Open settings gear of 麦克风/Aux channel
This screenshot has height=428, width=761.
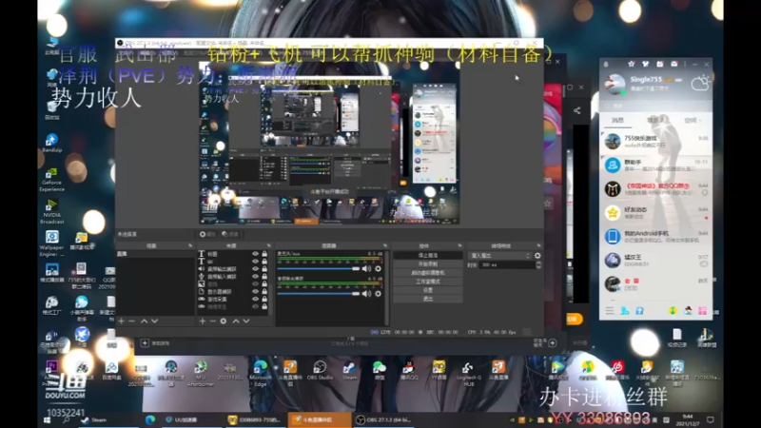point(378,269)
